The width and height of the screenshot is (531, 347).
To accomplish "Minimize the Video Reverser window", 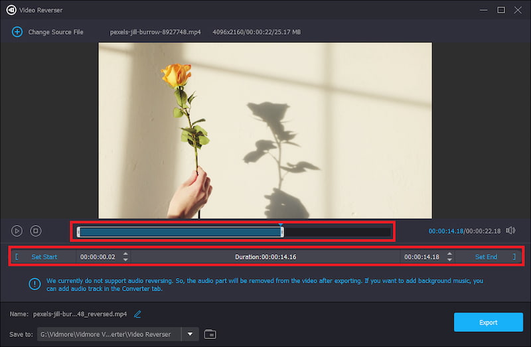I will (484, 10).
